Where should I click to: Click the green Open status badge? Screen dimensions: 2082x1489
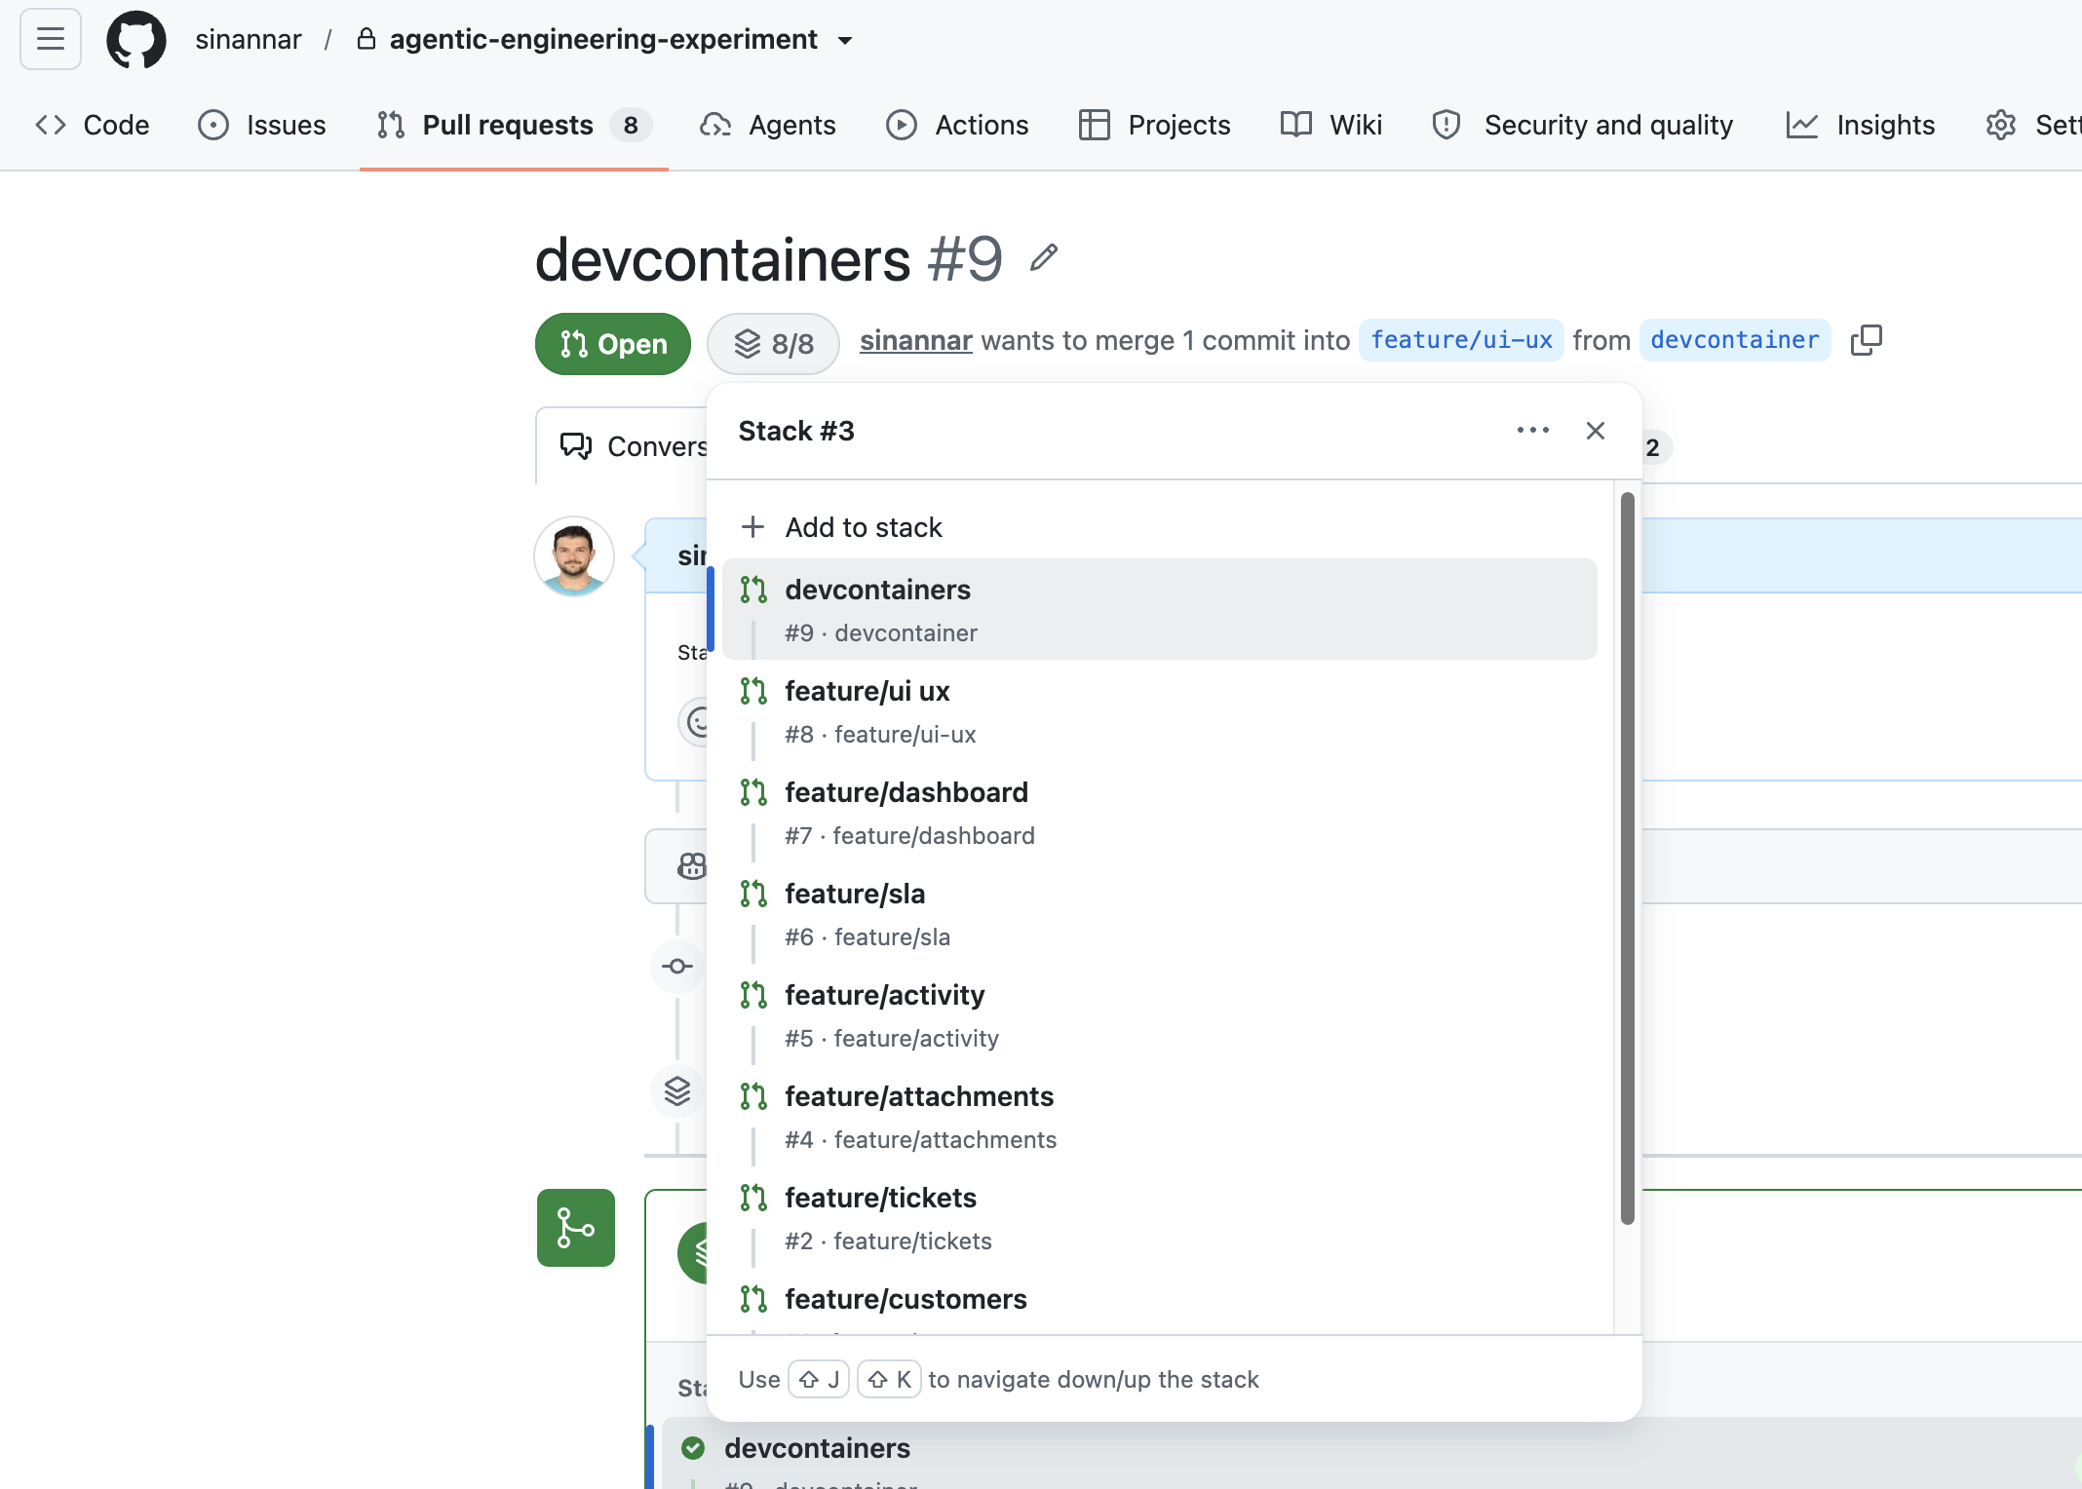pyautogui.click(x=613, y=344)
